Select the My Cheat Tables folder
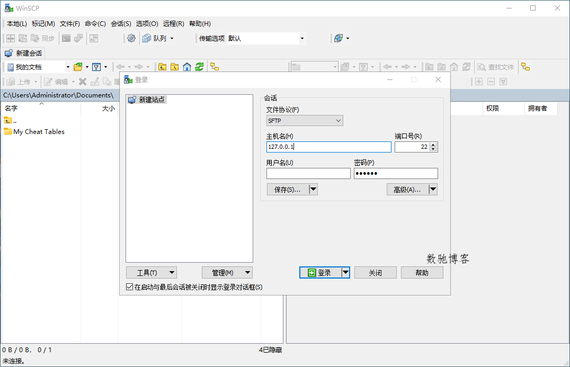 [34, 131]
